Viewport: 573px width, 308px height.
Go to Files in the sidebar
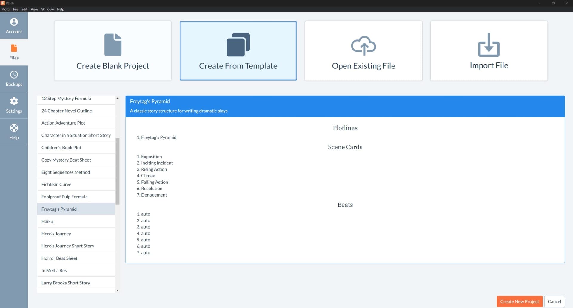click(x=14, y=52)
